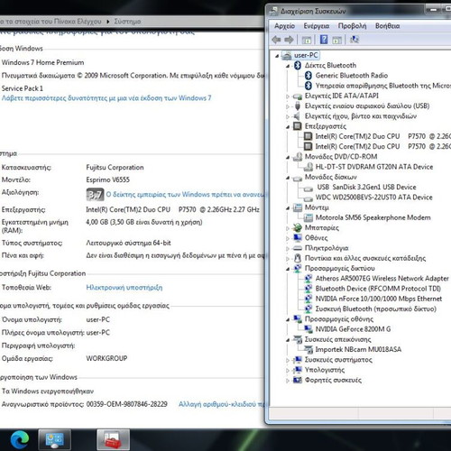Click the disk icon for WDC WD2500BEVS
This screenshot has width=451, height=451.
point(308,198)
